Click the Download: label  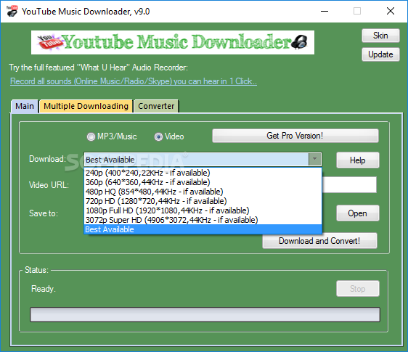(48, 159)
